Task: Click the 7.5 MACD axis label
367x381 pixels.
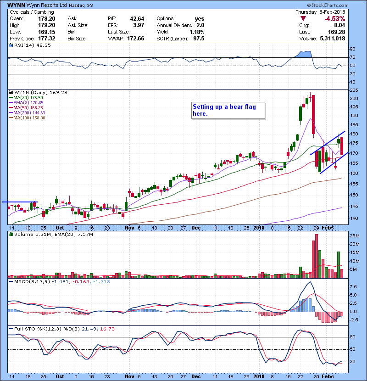Action: pos(354,287)
